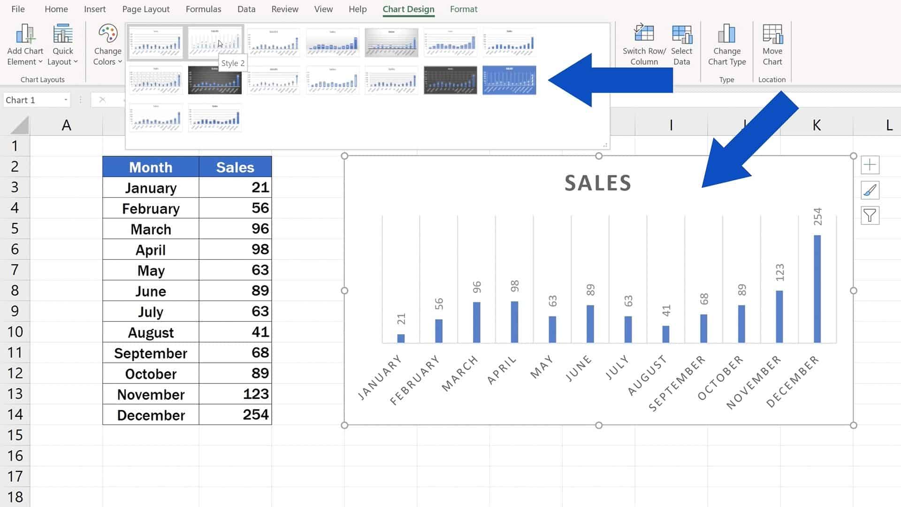The width and height of the screenshot is (901, 507).
Task: Click the December bar in the chart
Action: click(817, 289)
